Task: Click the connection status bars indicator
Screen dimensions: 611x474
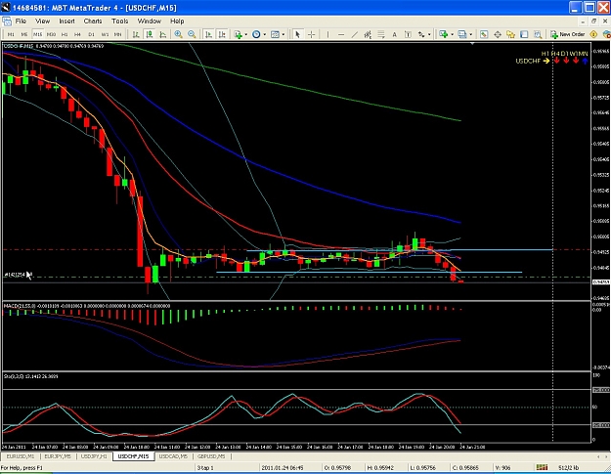Action: pyautogui.click(x=542, y=467)
